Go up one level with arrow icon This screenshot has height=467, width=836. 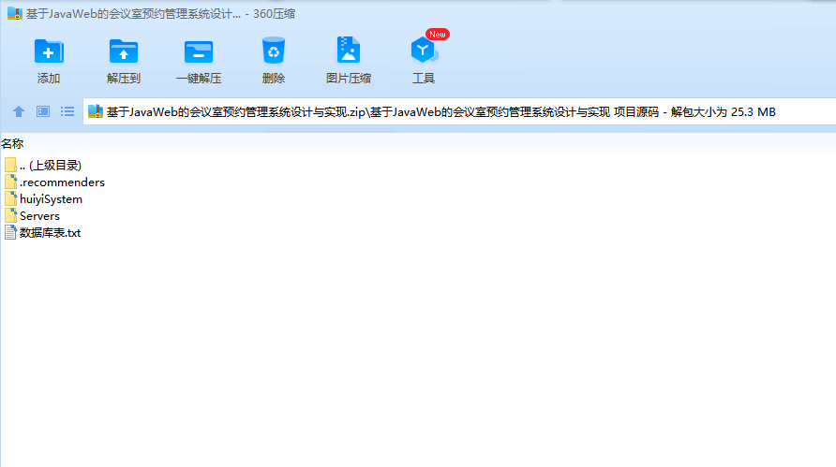coord(19,111)
